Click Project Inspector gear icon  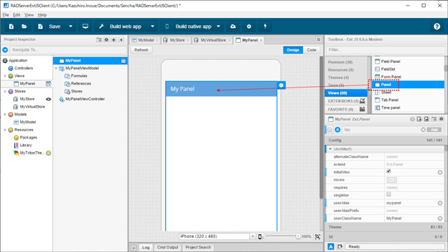(x=106, y=40)
